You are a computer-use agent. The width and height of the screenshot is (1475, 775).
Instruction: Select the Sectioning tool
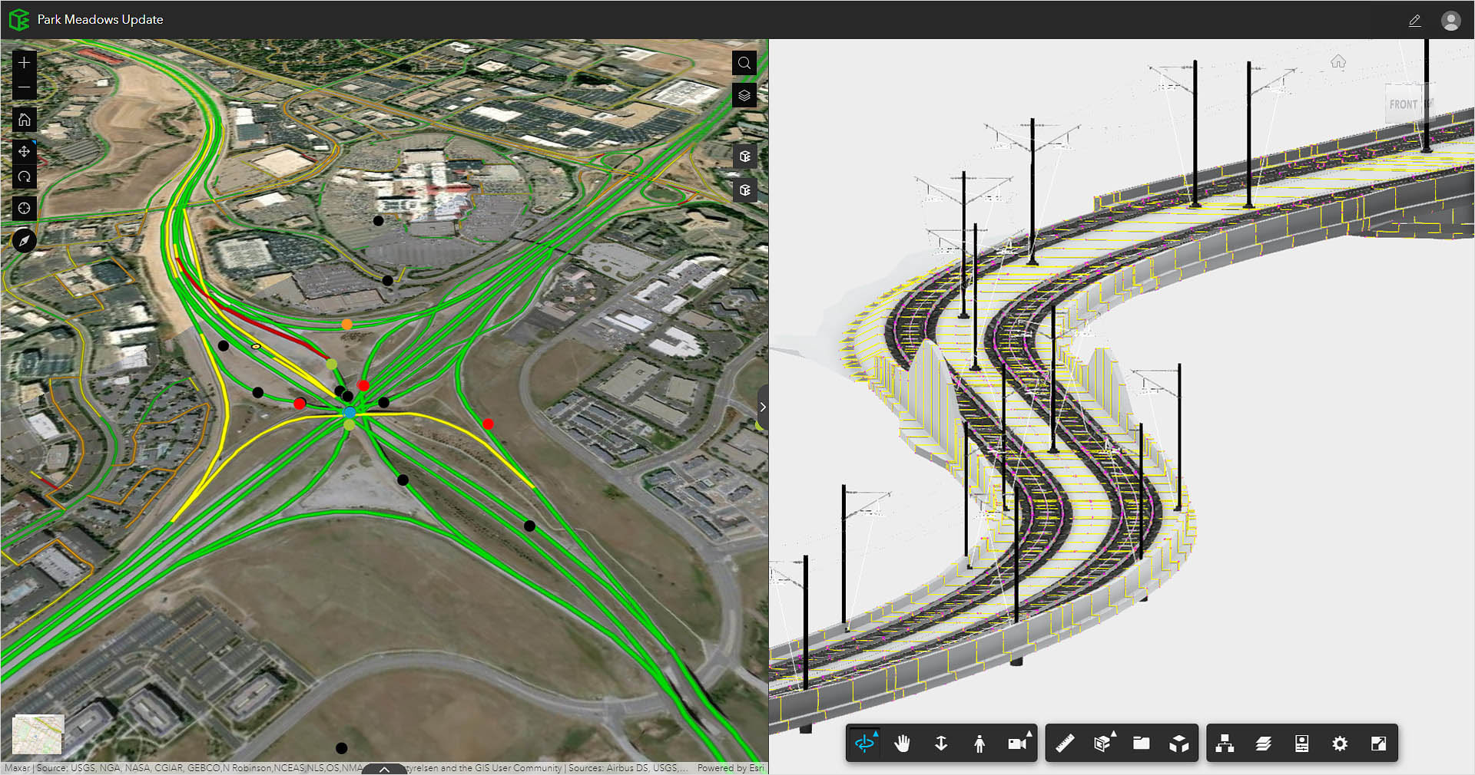pos(1102,743)
